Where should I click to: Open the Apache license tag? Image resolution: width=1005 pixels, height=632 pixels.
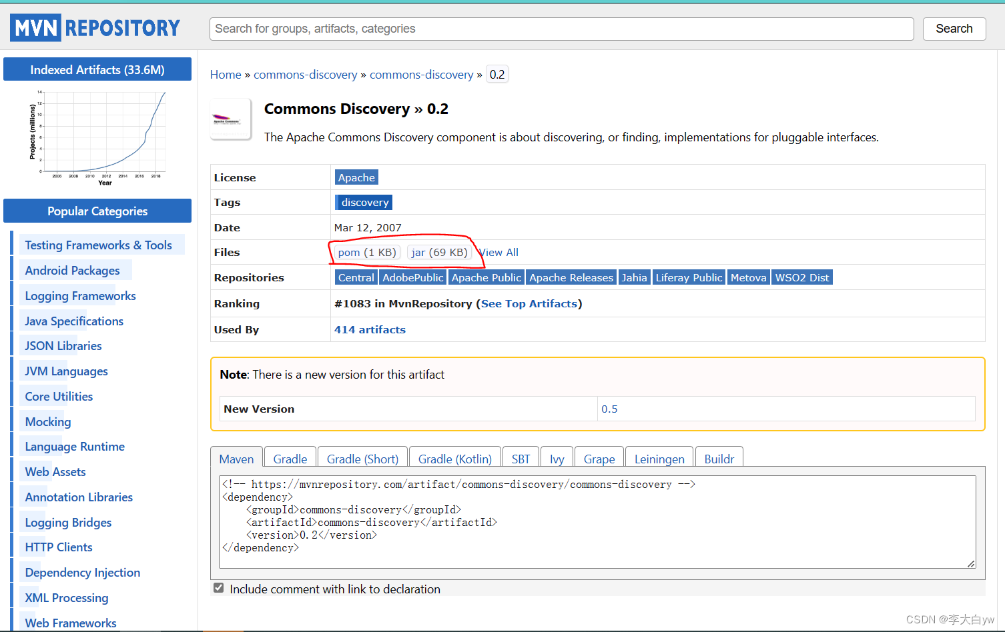(x=356, y=177)
